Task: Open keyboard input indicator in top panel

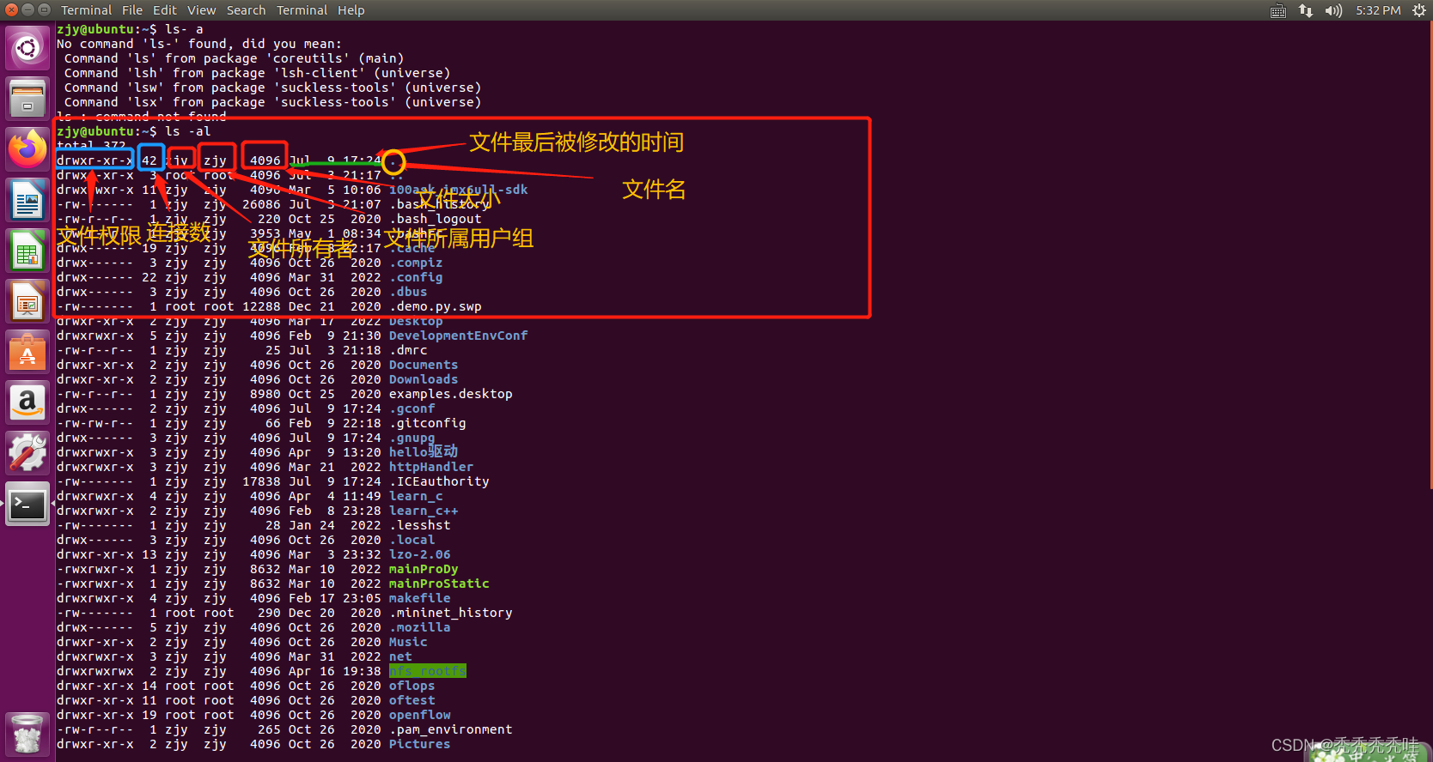Action: point(1278,10)
